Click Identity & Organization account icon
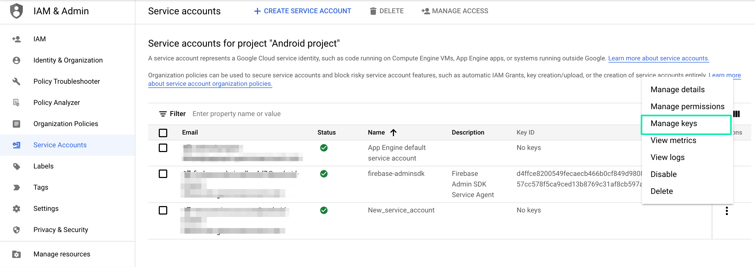The width and height of the screenshot is (755, 267). click(x=16, y=60)
